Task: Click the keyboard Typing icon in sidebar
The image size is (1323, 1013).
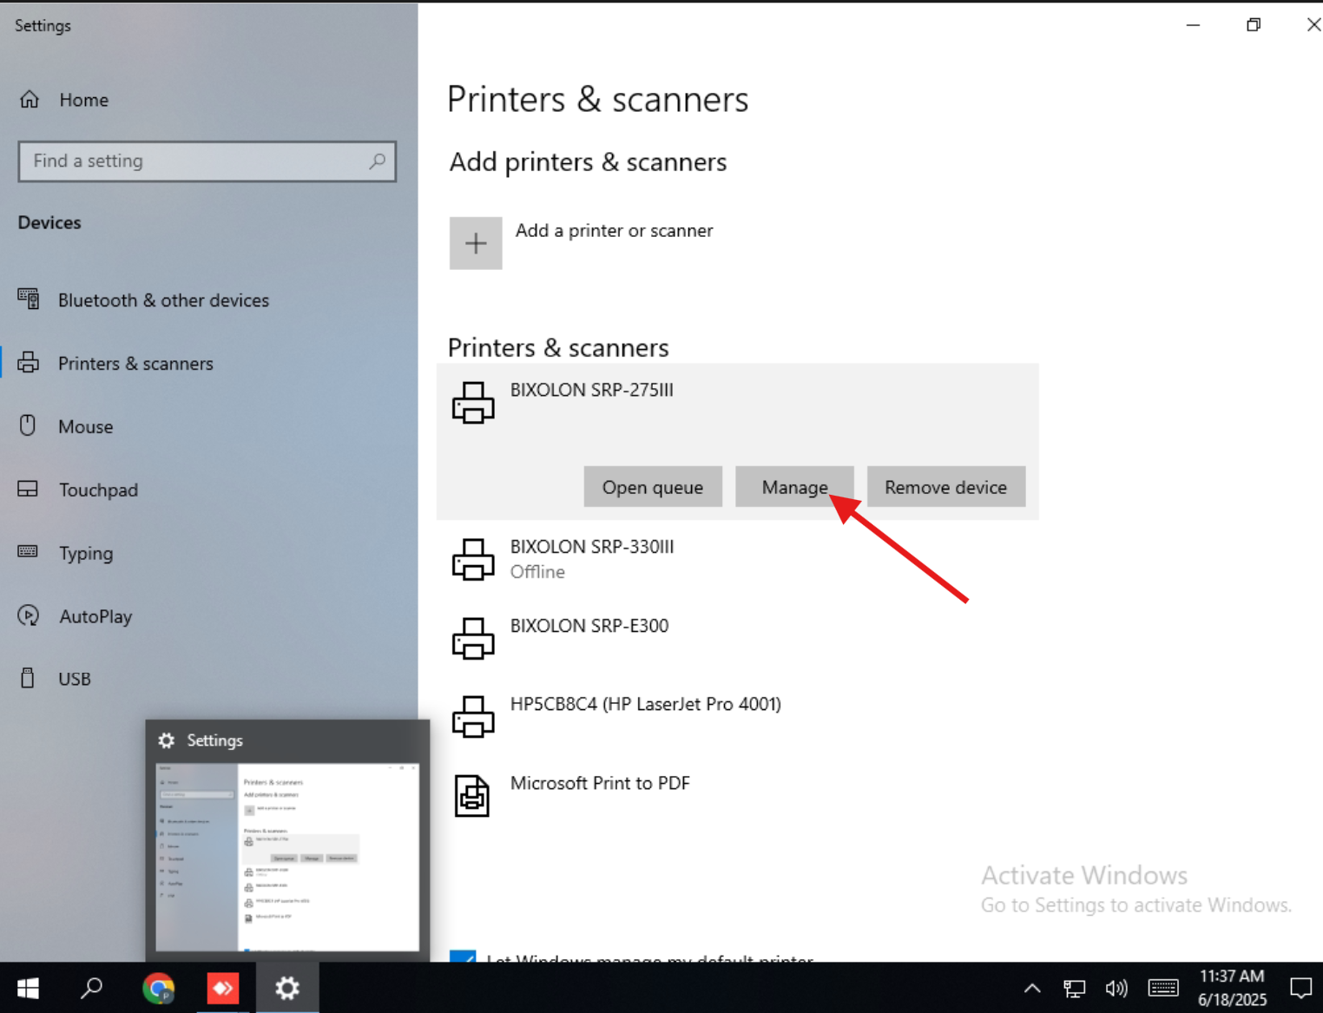Action: click(28, 551)
